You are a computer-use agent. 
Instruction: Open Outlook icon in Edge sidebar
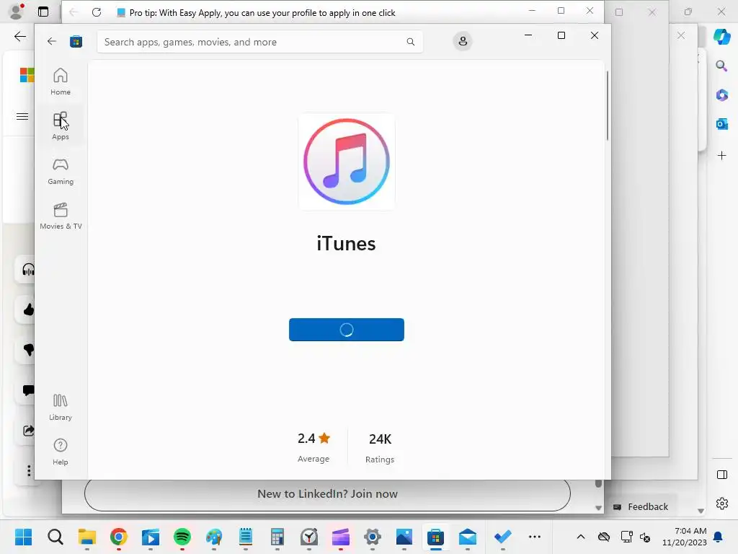(x=721, y=124)
